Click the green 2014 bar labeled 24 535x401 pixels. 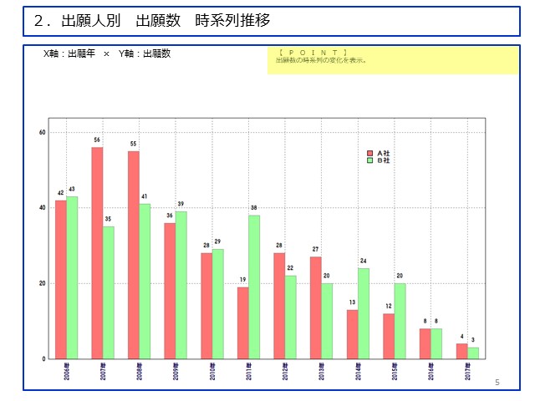tap(364, 313)
